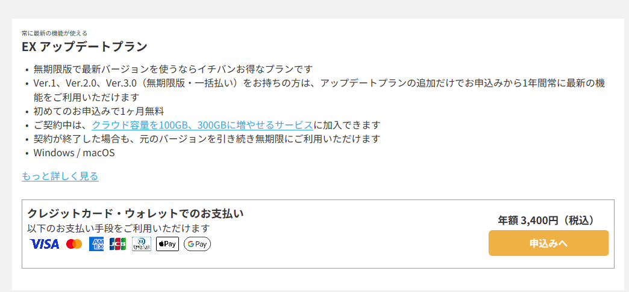The height and width of the screenshot is (292, 629).
Task: Click the 年額 3,400円（税込） price label
Action: (x=548, y=221)
